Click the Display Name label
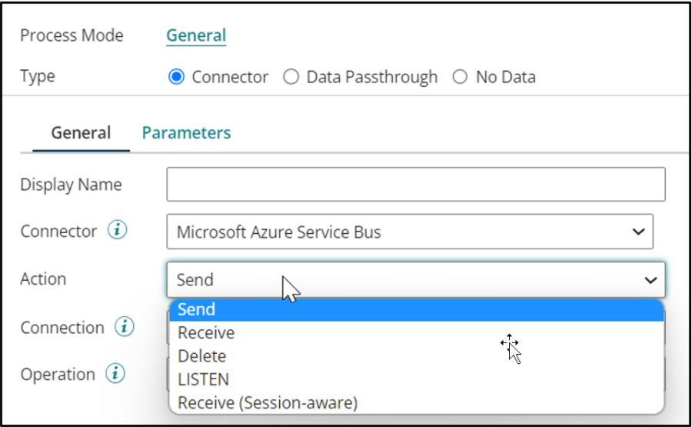Image resolution: width=692 pixels, height=427 pixels. 71,185
